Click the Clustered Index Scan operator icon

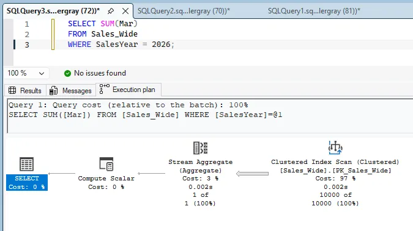(x=335, y=147)
